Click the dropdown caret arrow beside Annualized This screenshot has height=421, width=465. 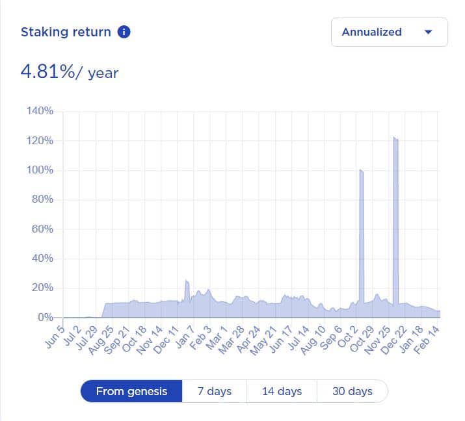tap(428, 32)
